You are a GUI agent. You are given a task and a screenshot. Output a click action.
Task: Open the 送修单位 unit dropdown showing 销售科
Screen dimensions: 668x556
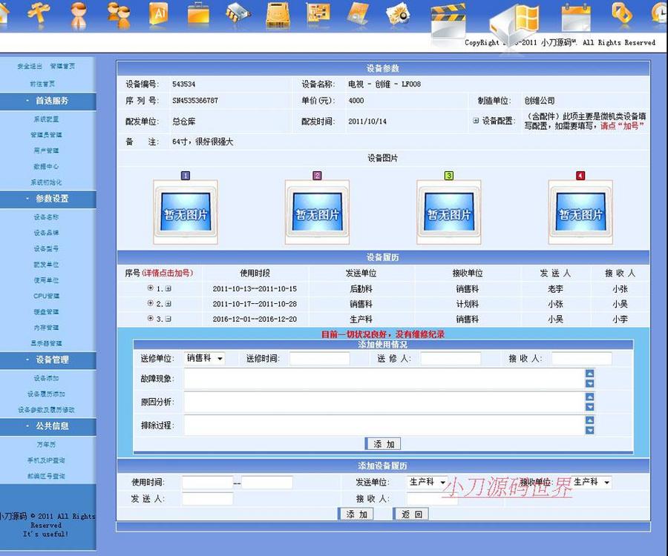(203, 359)
